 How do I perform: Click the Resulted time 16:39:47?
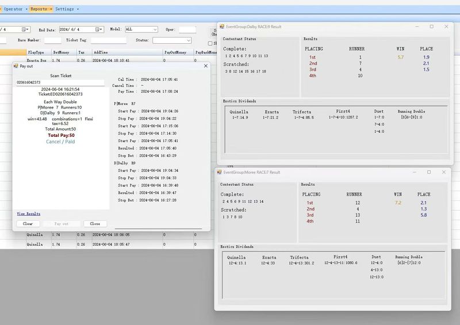[158, 193]
